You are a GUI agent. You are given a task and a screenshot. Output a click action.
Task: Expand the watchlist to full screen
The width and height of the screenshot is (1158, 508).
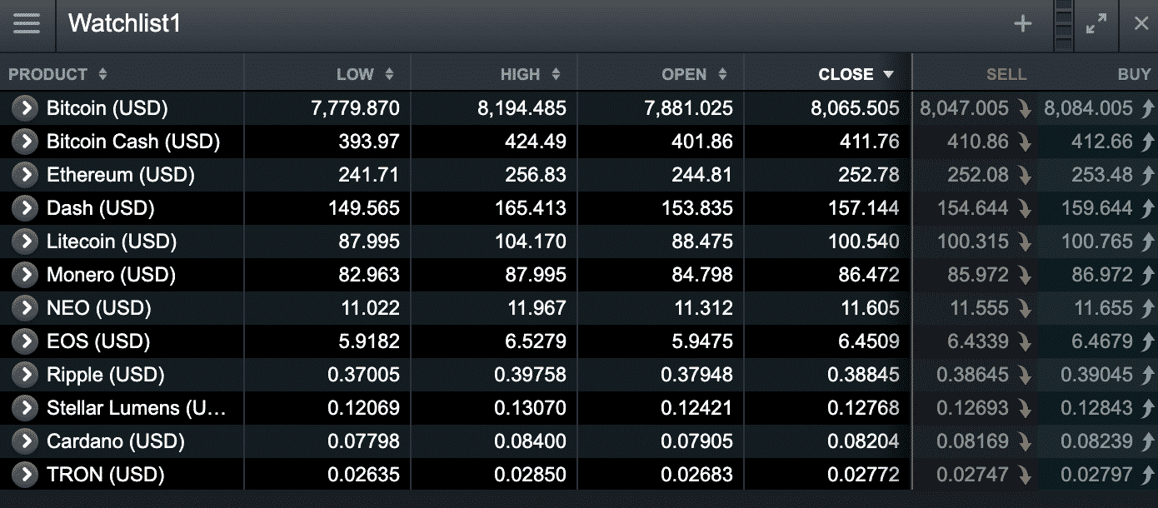(x=1096, y=24)
